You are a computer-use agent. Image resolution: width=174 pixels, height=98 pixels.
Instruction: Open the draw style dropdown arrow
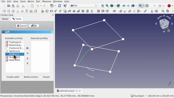coord(115,6)
